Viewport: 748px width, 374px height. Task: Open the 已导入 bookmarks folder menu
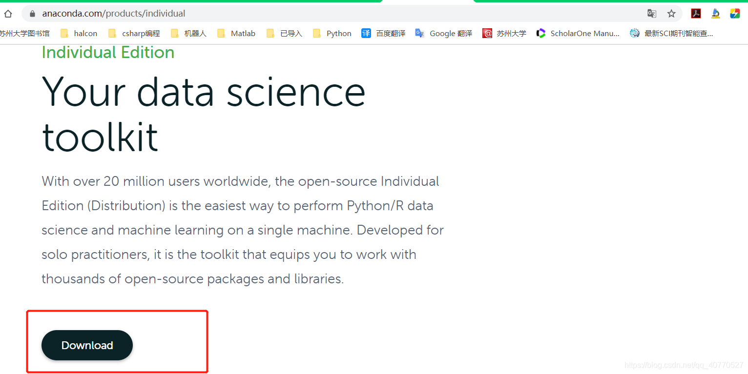tap(284, 33)
